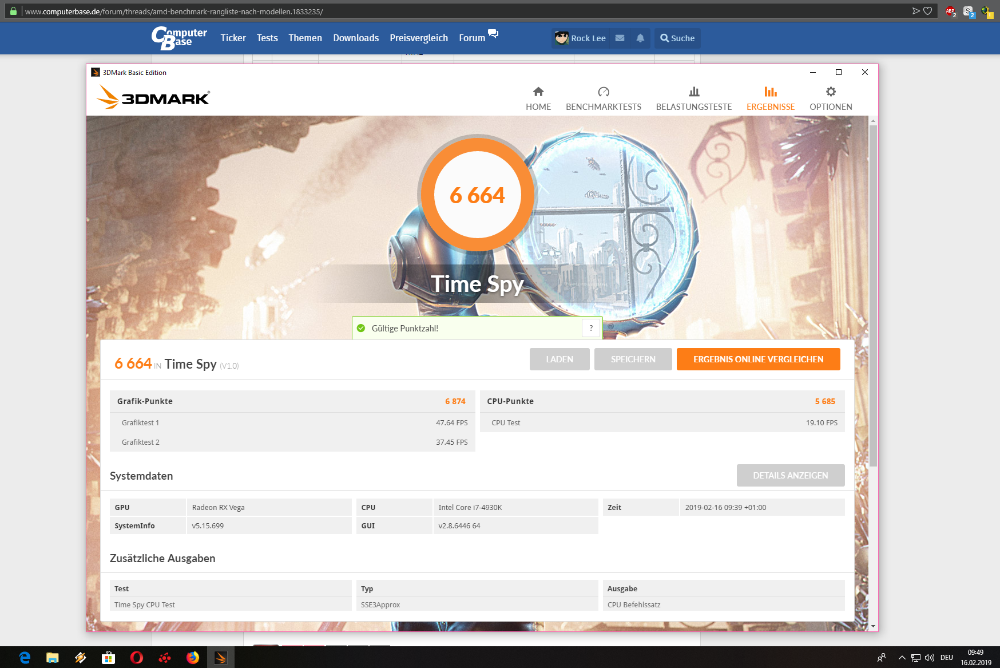Image resolution: width=1000 pixels, height=668 pixels.
Task: Click the 3DMark taskbar icon
Action: point(221,658)
